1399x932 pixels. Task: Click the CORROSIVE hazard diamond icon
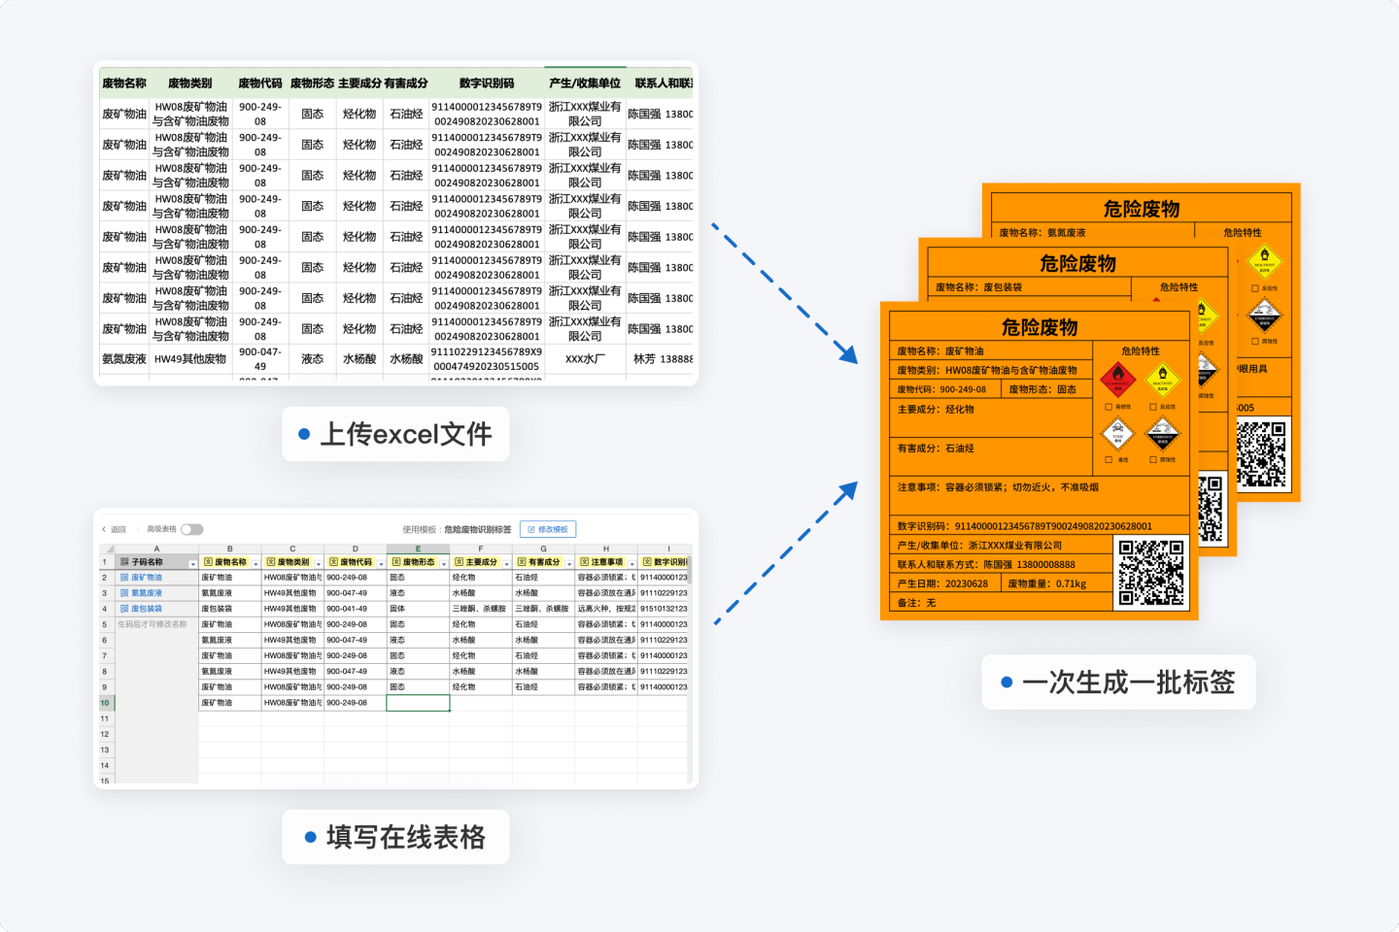pos(1163,433)
